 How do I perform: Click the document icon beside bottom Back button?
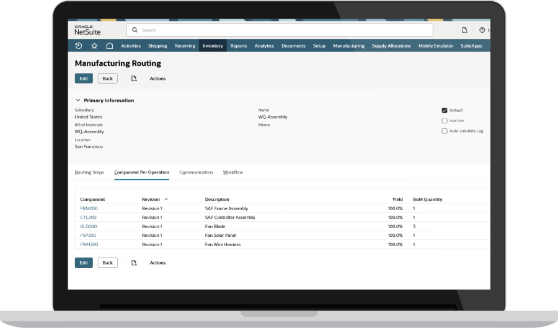pyautogui.click(x=134, y=262)
